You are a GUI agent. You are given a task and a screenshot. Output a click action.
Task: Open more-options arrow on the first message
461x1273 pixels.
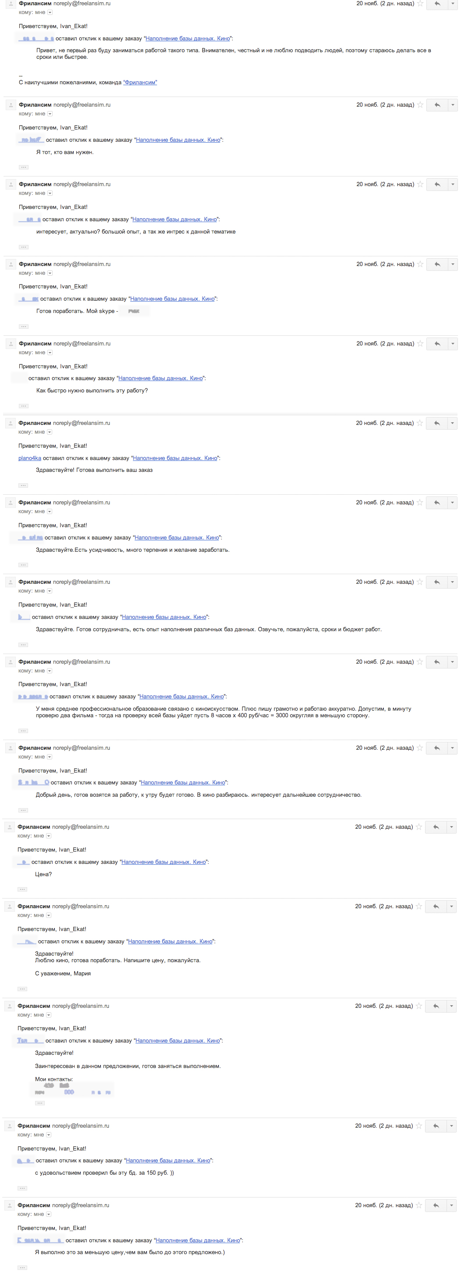[x=452, y=4]
